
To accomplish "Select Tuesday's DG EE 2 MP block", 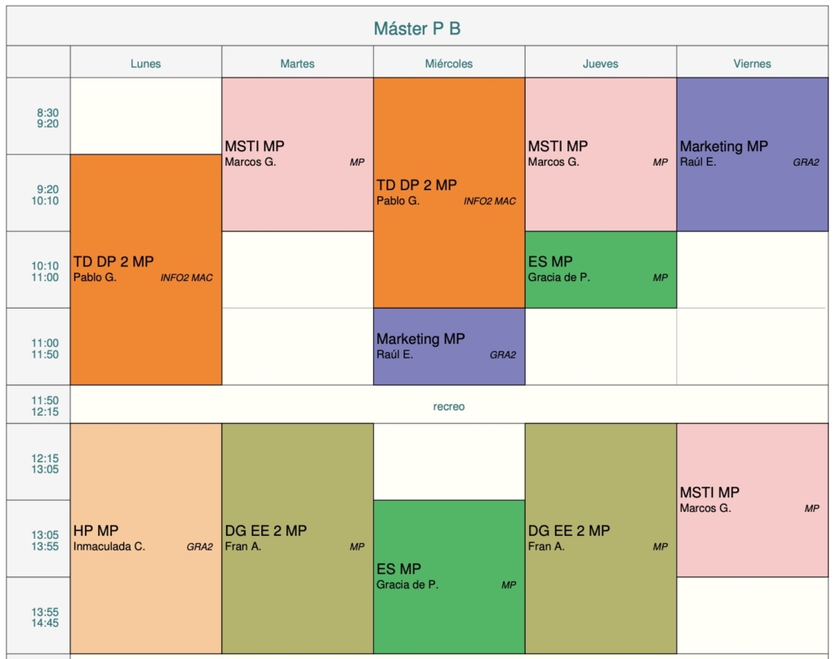I will (x=297, y=538).
